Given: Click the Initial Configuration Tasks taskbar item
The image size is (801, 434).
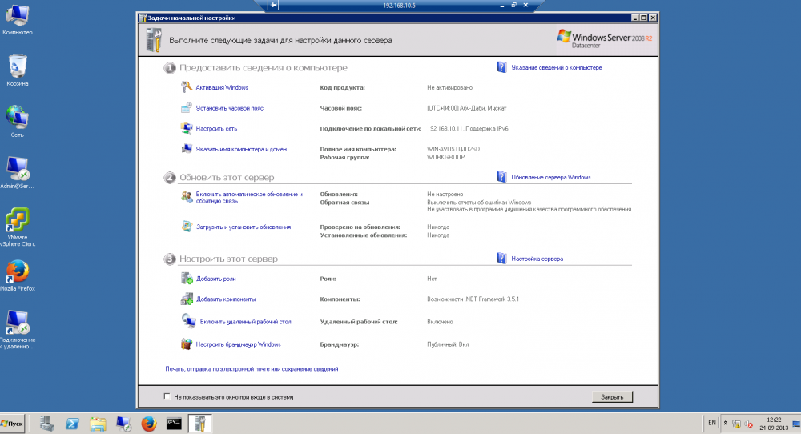Looking at the screenshot, I should [x=199, y=424].
